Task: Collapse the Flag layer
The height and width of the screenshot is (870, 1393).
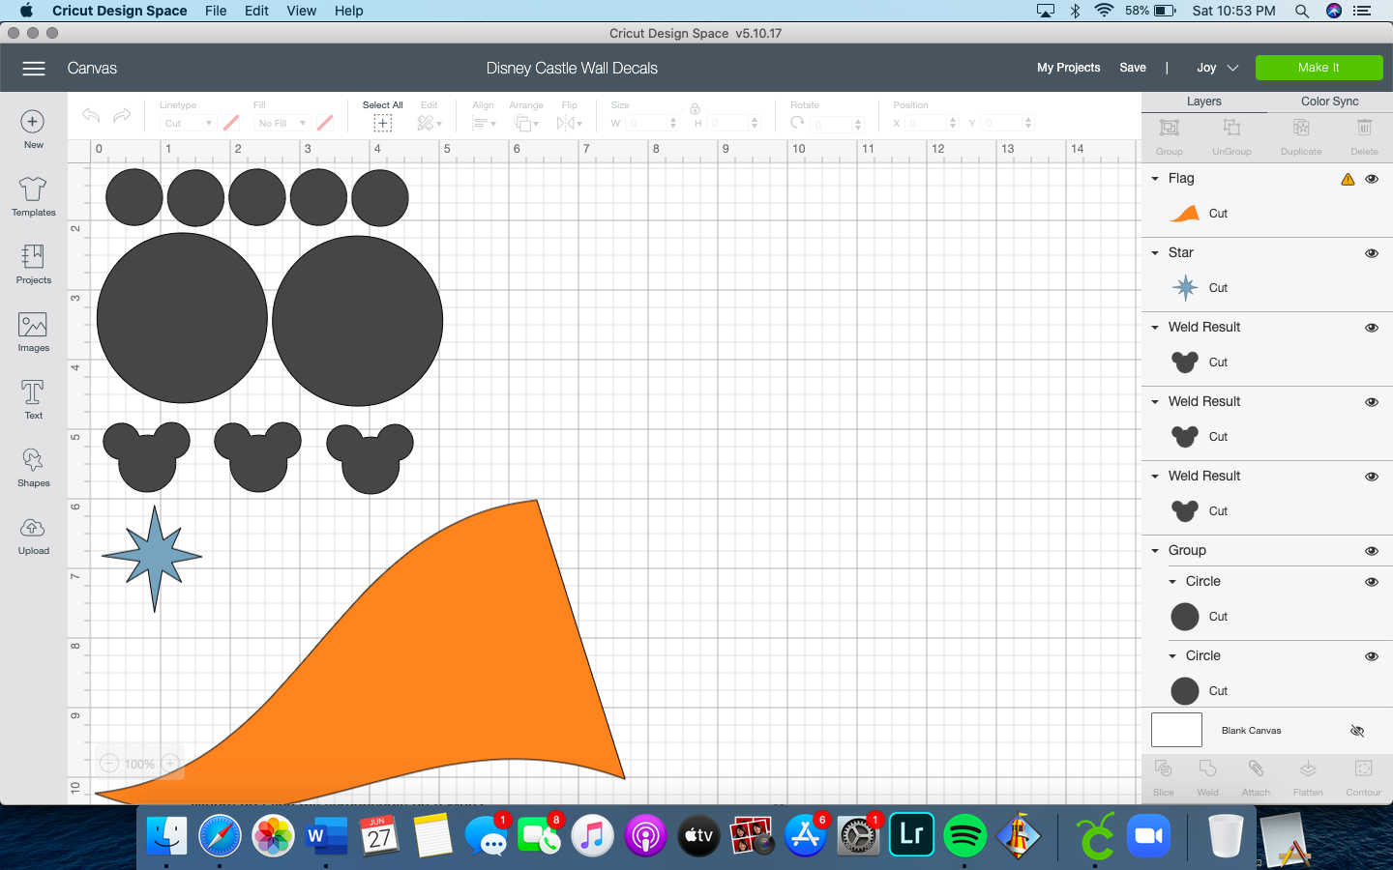Action: (1155, 179)
